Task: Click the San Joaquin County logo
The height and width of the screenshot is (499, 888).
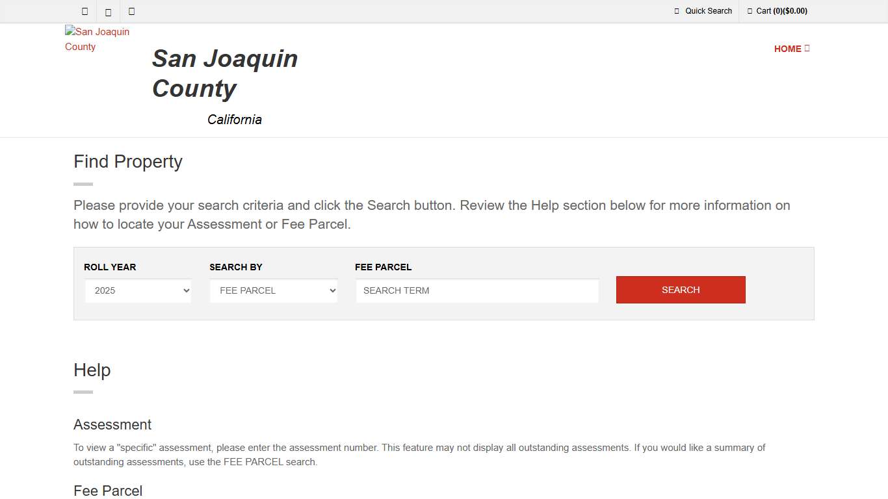Action: click(x=97, y=39)
